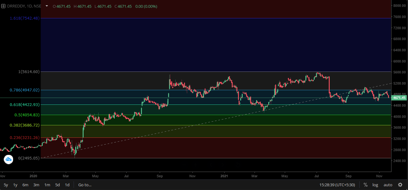
Task: Click the first Sep label after 2020 on the time axis
Action: [159, 176]
